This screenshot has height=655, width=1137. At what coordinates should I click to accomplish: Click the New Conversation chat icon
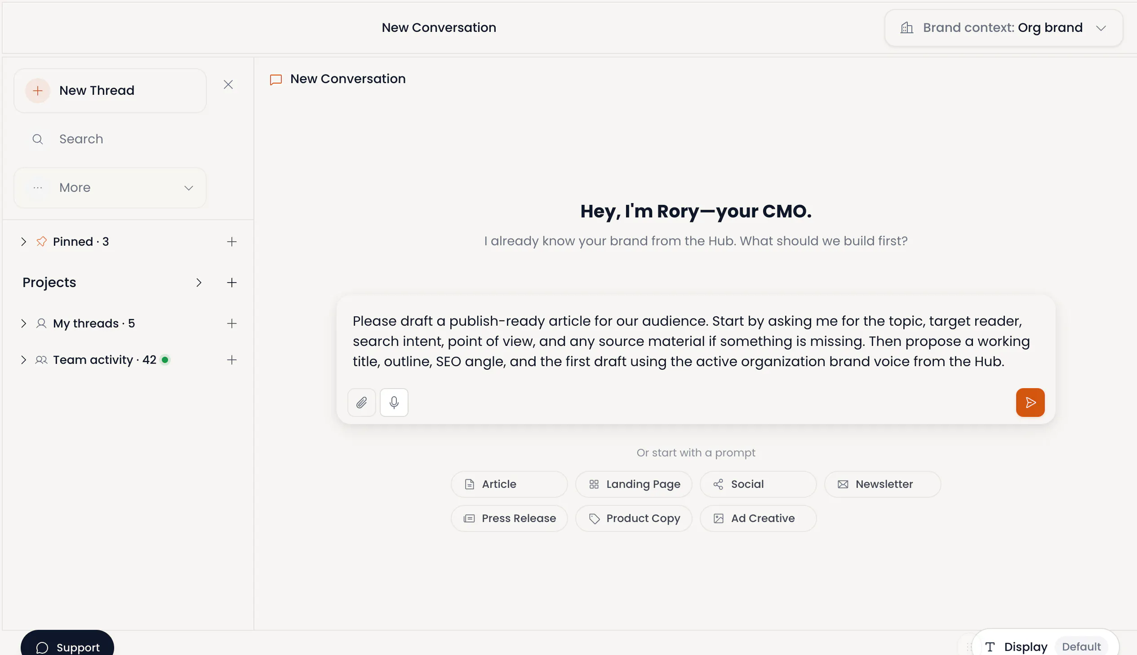(x=276, y=80)
